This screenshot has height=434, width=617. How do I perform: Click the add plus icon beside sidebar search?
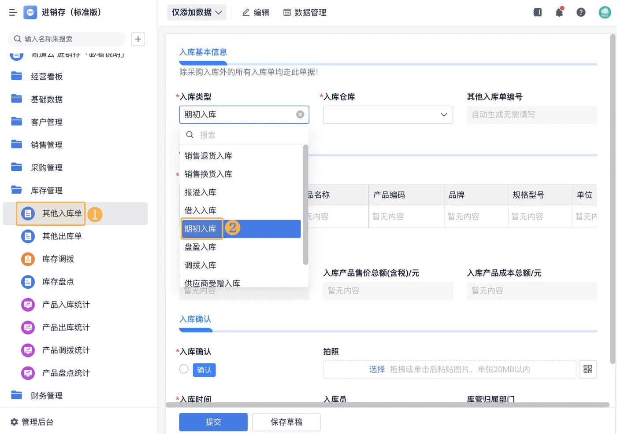coord(138,39)
